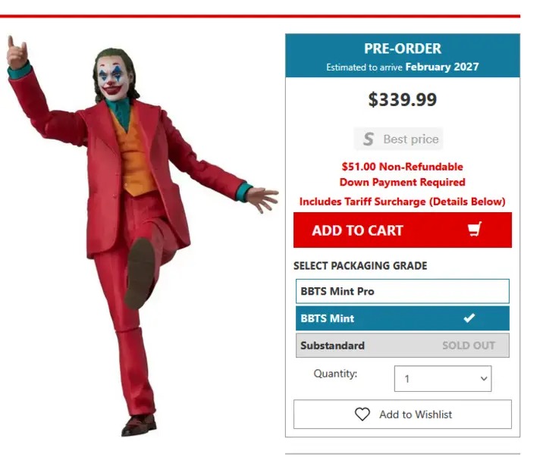Image resolution: width=546 pixels, height=460 pixels.
Task: Click the estimated arrival February 2027 text
Action: 403,67
